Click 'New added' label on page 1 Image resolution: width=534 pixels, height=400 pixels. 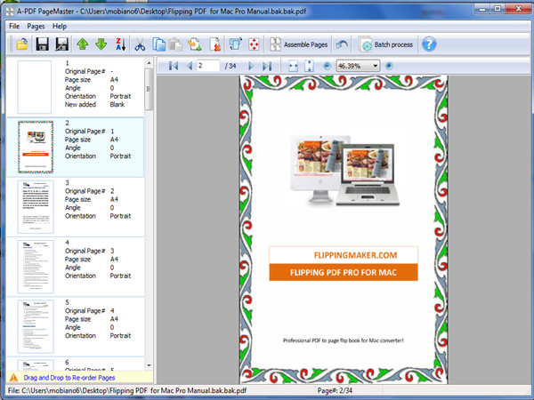click(80, 104)
